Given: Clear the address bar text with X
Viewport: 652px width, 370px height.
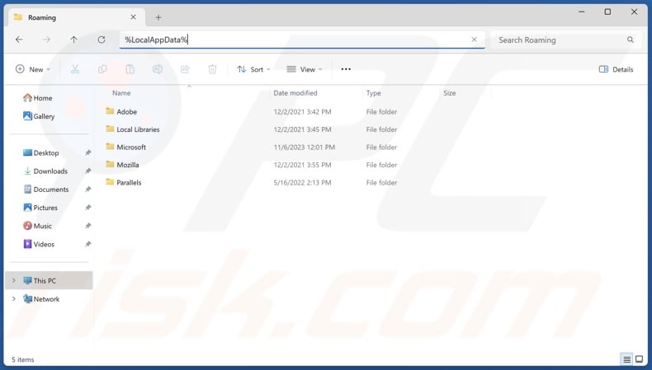Looking at the screenshot, I should (x=474, y=40).
